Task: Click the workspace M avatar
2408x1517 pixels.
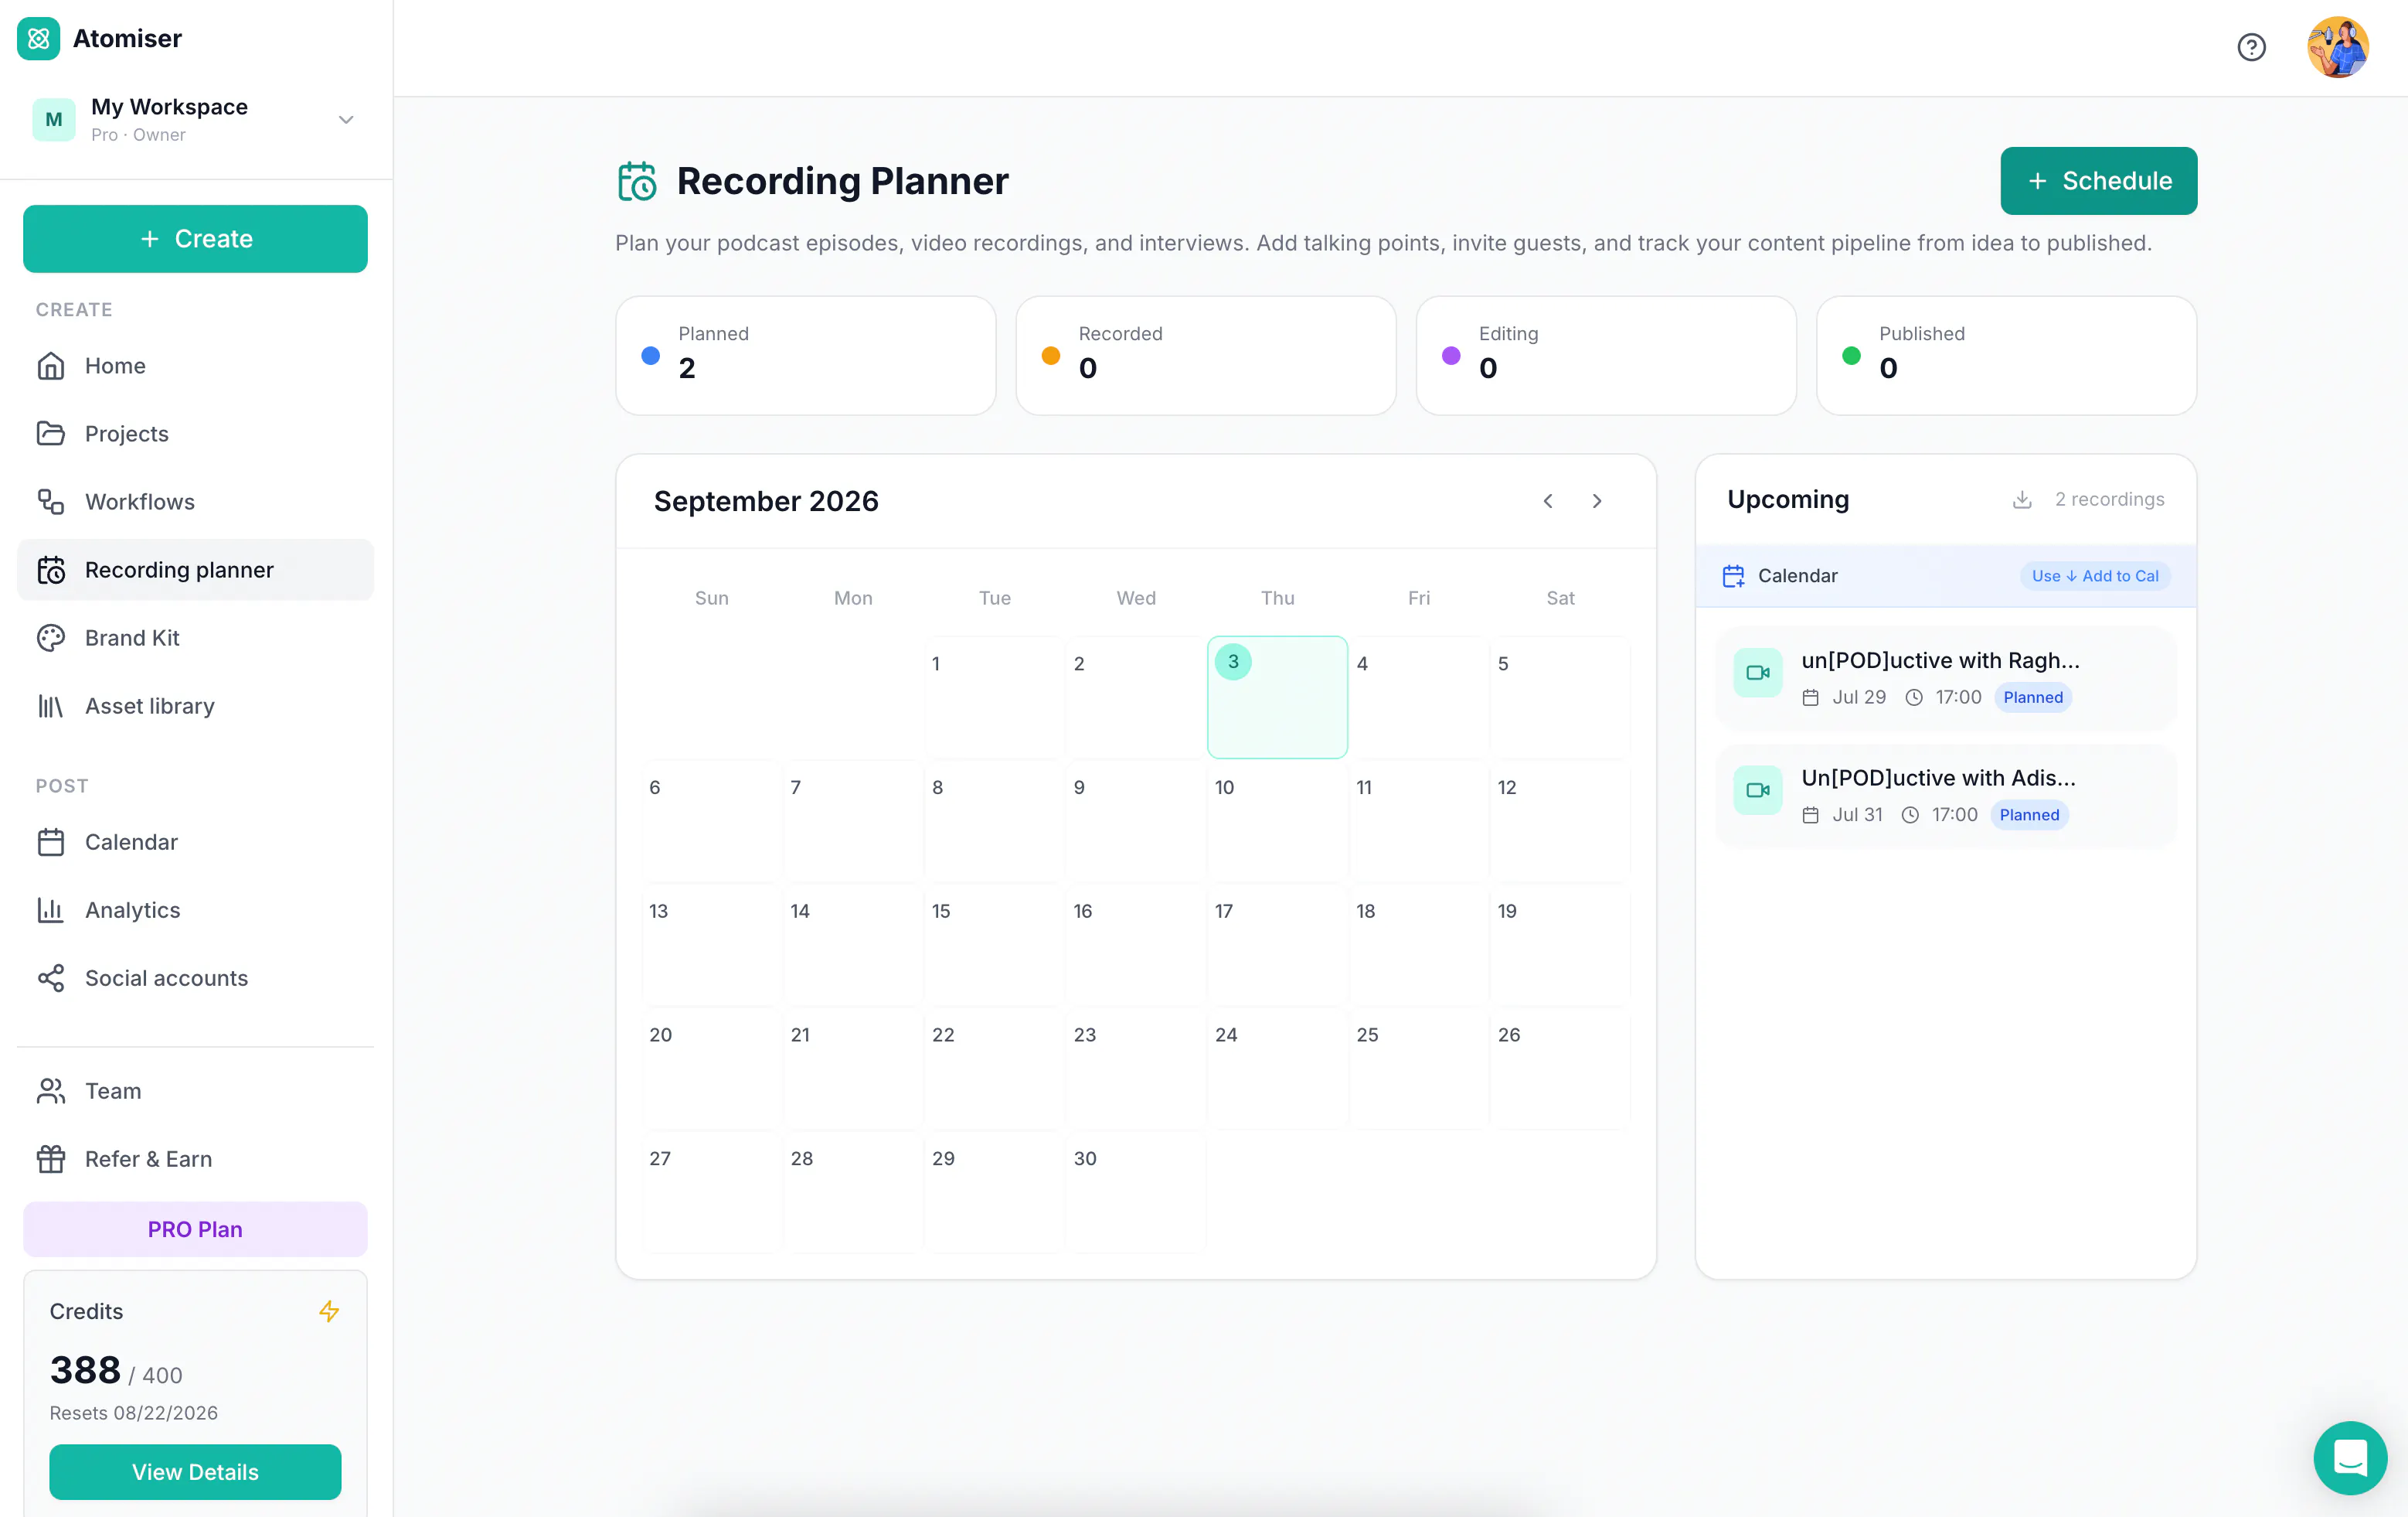Action: [x=54, y=119]
